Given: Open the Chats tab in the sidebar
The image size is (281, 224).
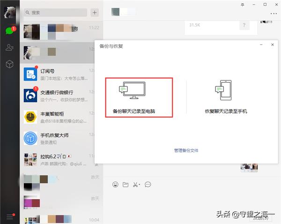Looking at the screenshot, I should point(9,30).
